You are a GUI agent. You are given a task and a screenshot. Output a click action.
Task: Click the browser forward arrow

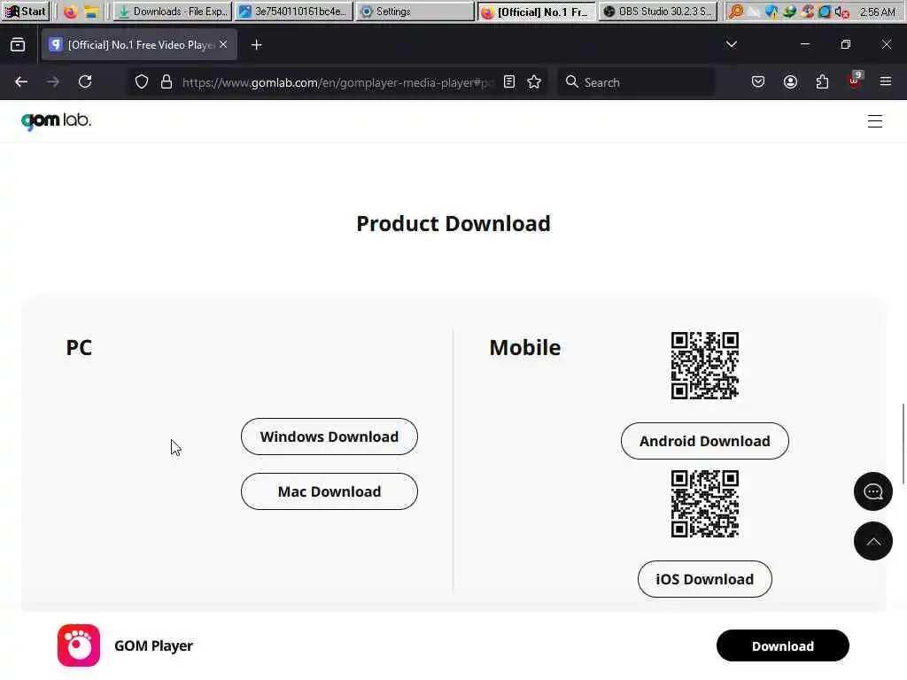coord(53,82)
